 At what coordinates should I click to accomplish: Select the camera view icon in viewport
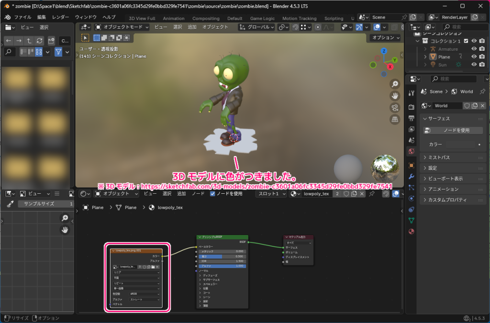pos(394,107)
